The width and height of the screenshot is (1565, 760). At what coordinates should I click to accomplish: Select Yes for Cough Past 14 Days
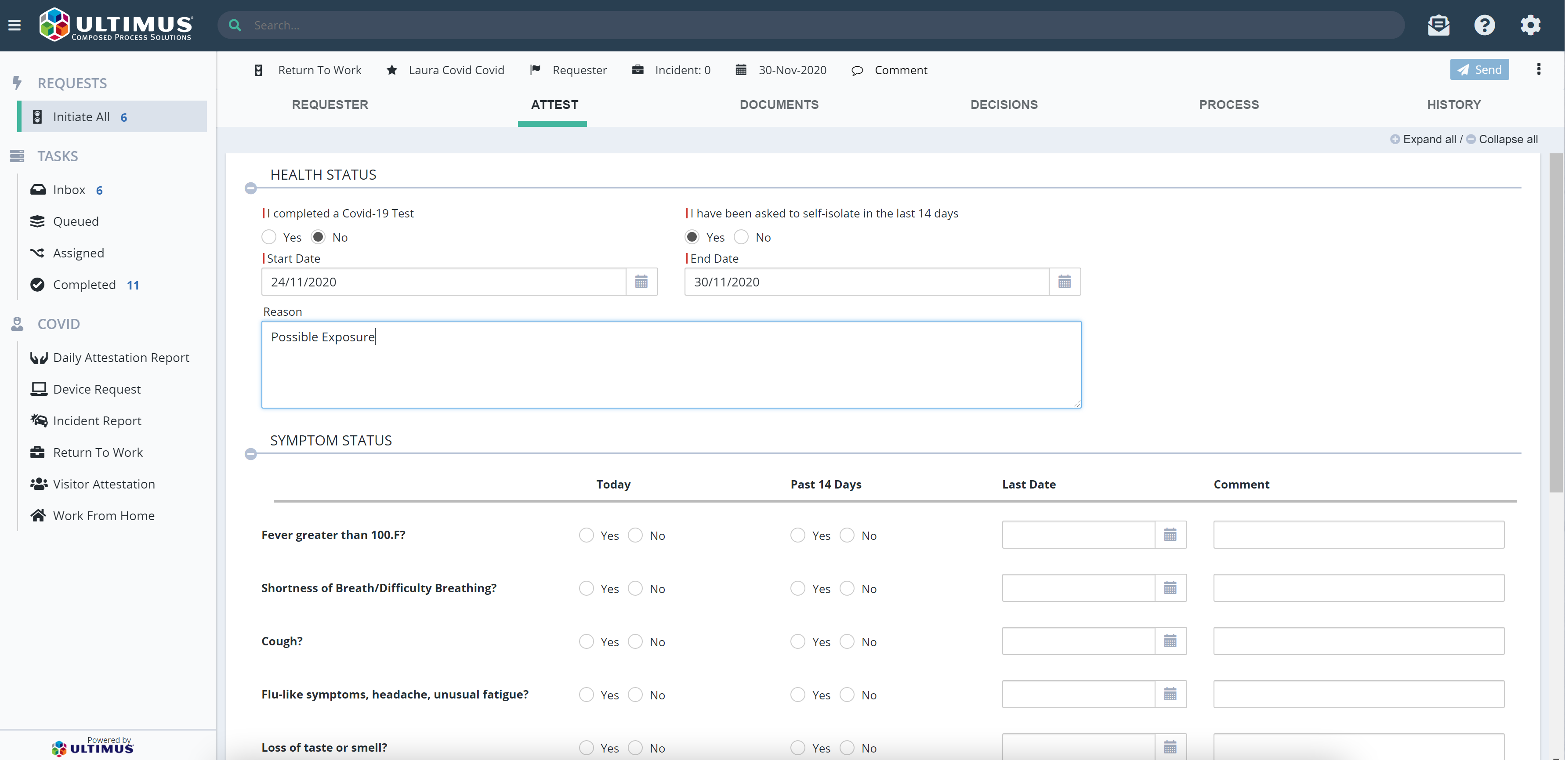(x=798, y=641)
